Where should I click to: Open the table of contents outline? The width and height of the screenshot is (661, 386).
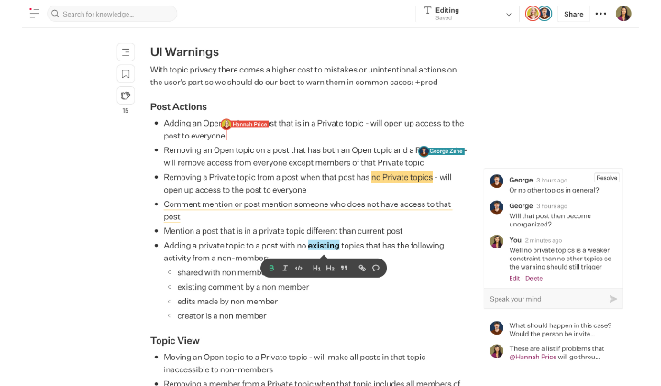[126, 52]
